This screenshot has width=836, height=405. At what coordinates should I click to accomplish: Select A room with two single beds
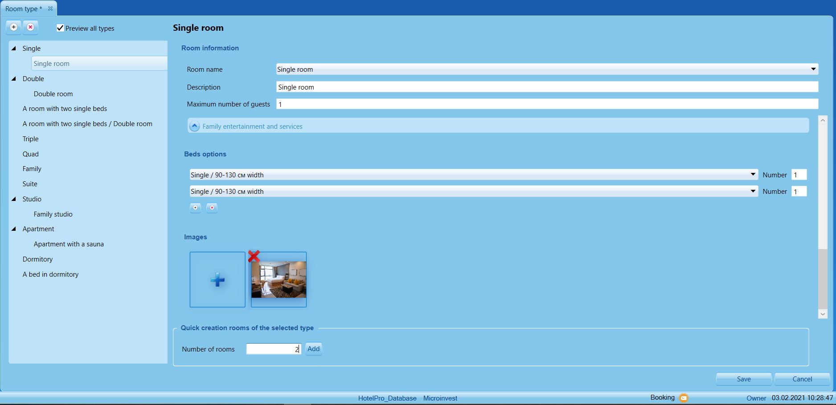(65, 109)
